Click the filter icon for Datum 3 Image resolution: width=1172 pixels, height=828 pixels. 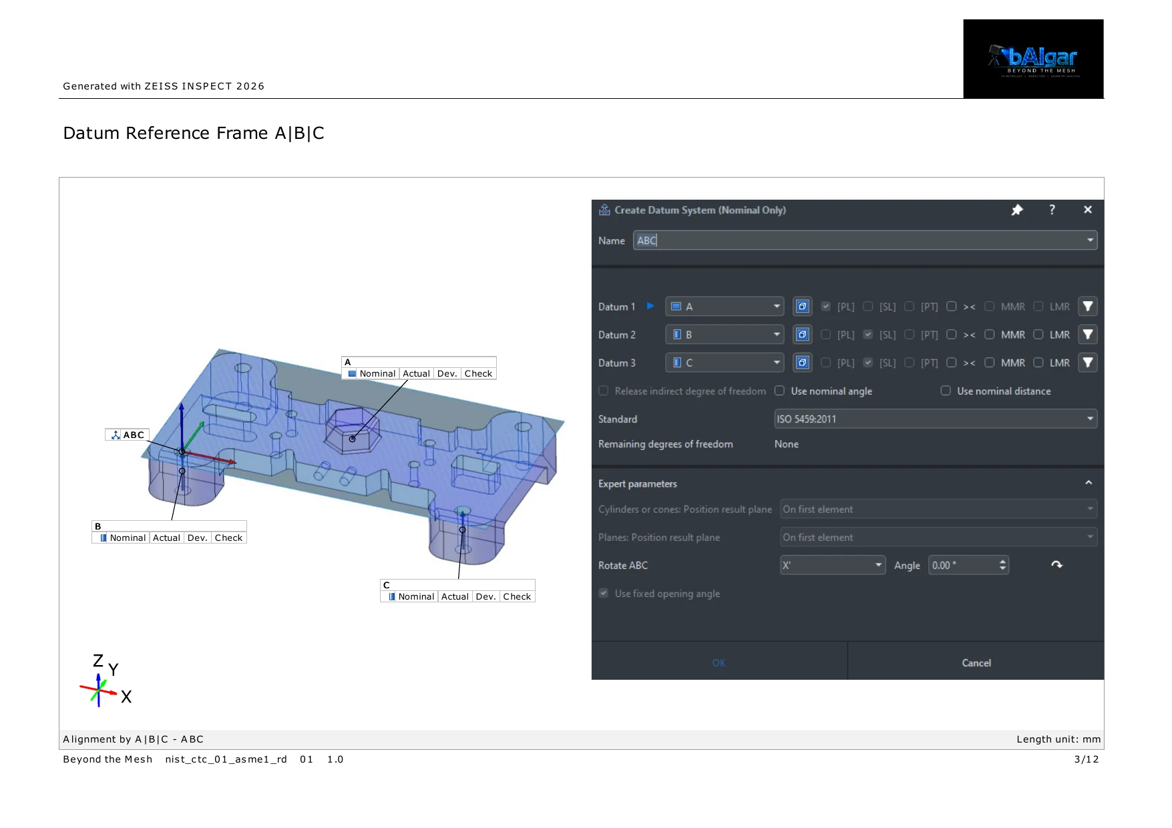[1088, 363]
